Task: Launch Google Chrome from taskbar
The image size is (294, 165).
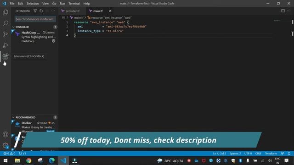Action: coord(28,161)
